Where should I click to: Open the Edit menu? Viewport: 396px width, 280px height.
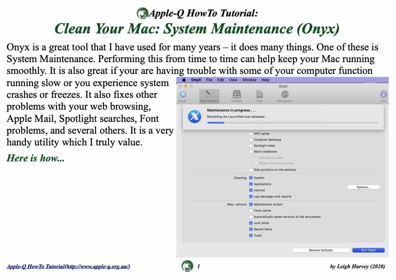(x=221, y=80)
